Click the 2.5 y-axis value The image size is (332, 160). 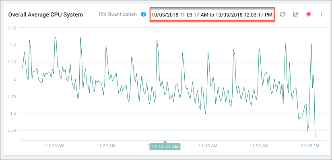[x=13, y=45]
